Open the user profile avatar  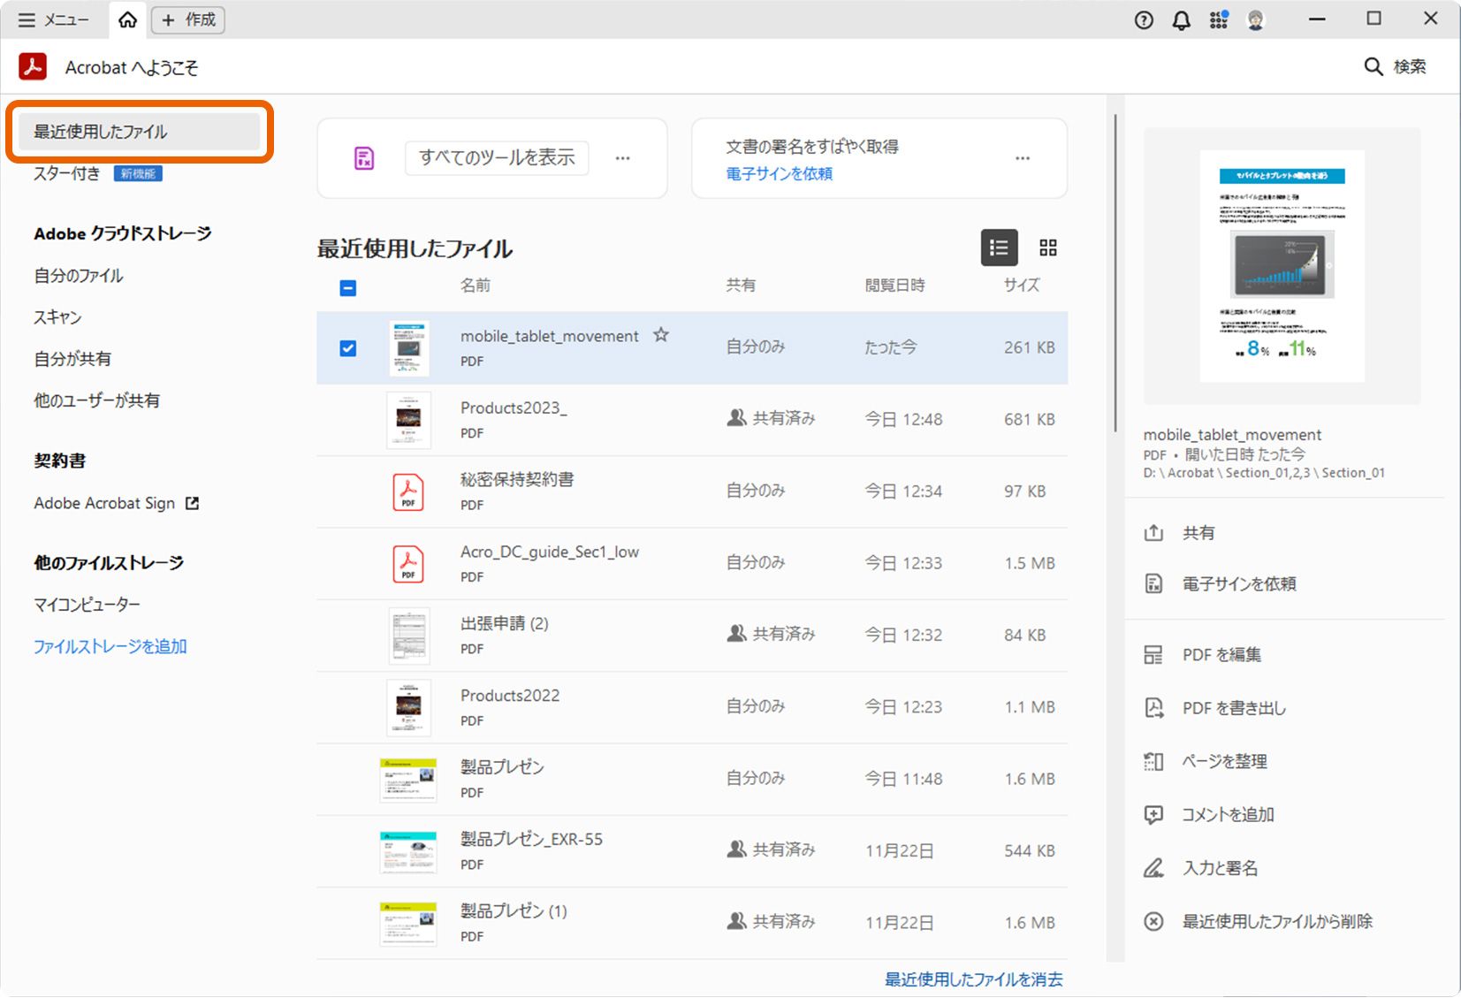(1256, 19)
